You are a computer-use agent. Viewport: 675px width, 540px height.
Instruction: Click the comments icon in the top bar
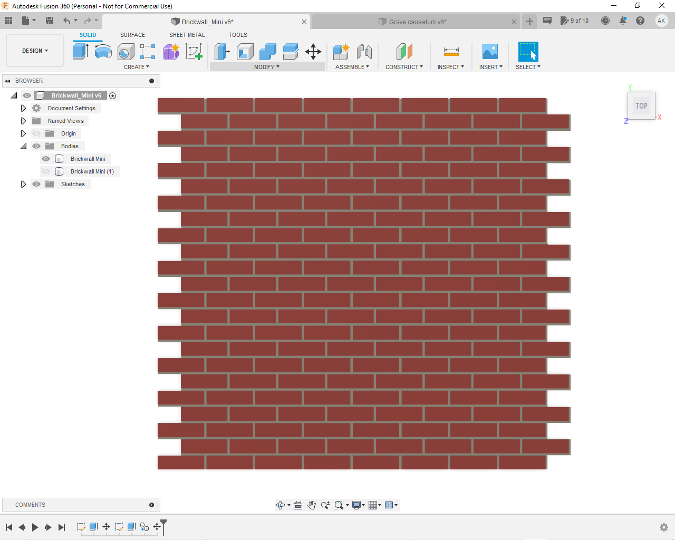(547, 21)
